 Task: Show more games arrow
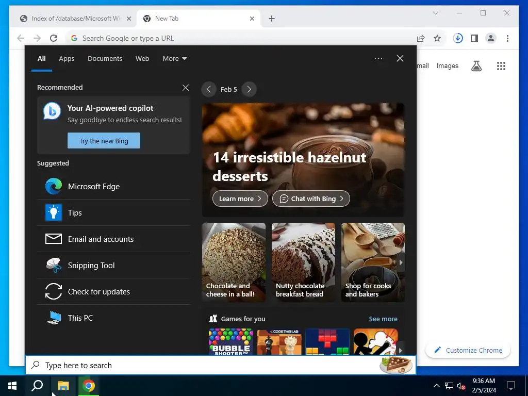pyautogui.click(x=400, y=350)
